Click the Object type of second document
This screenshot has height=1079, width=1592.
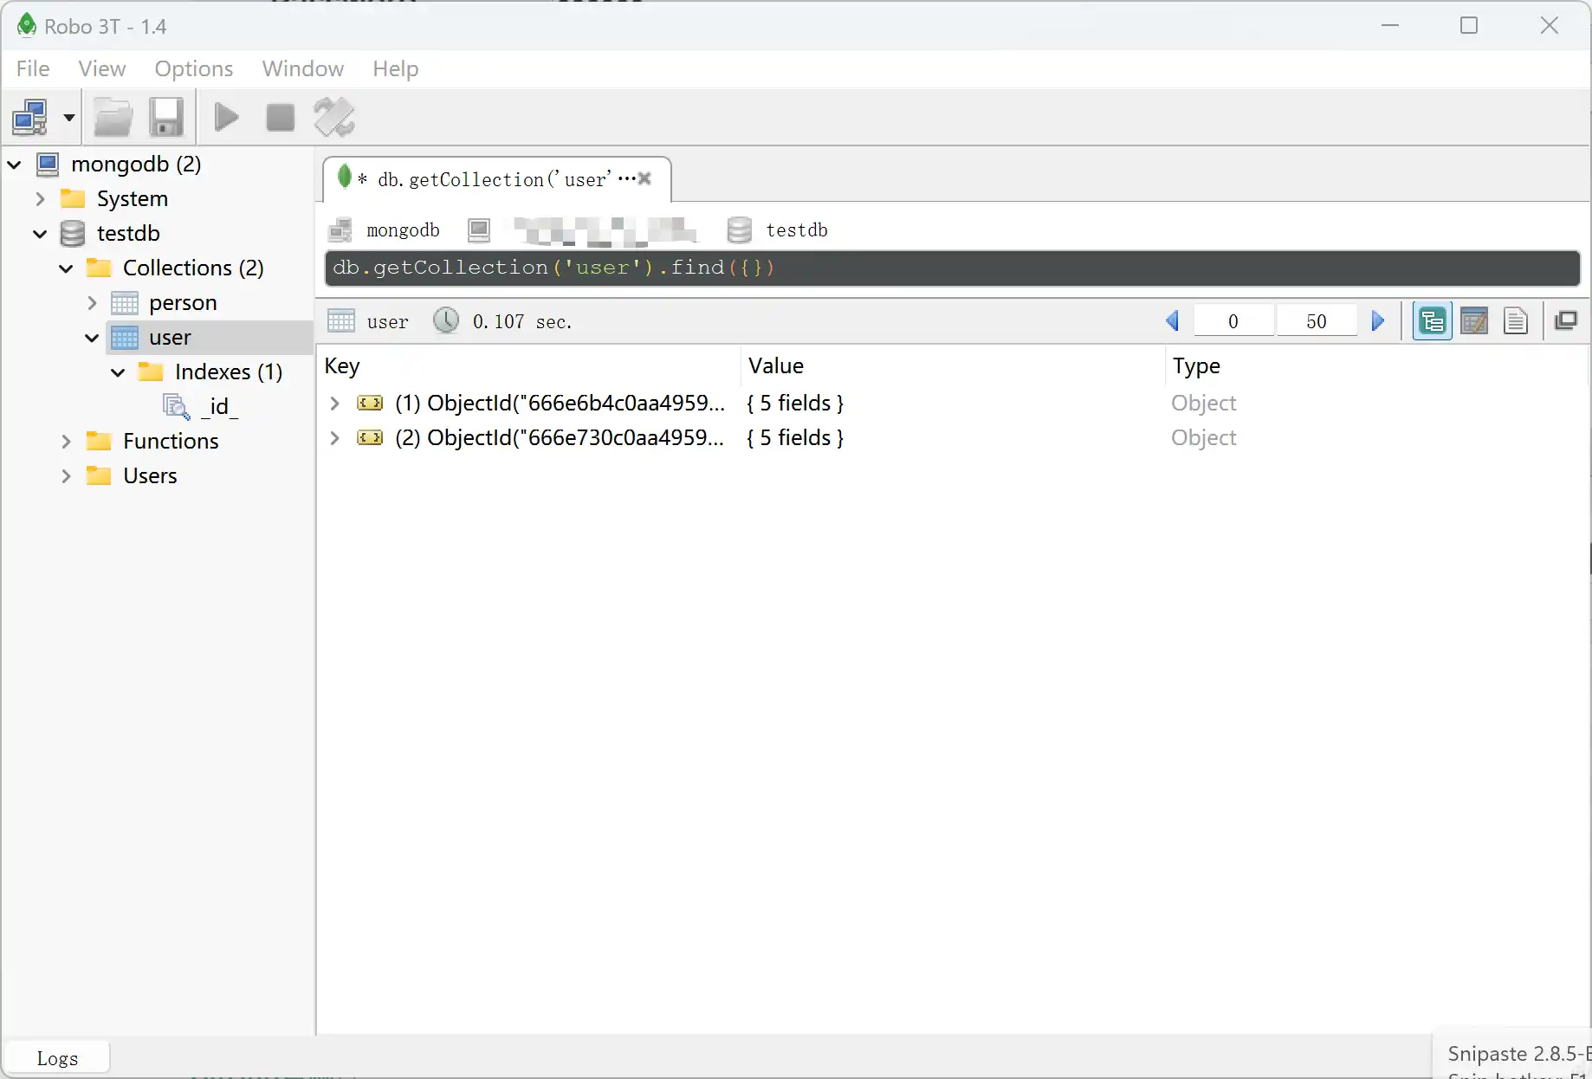click(1204, 437)
